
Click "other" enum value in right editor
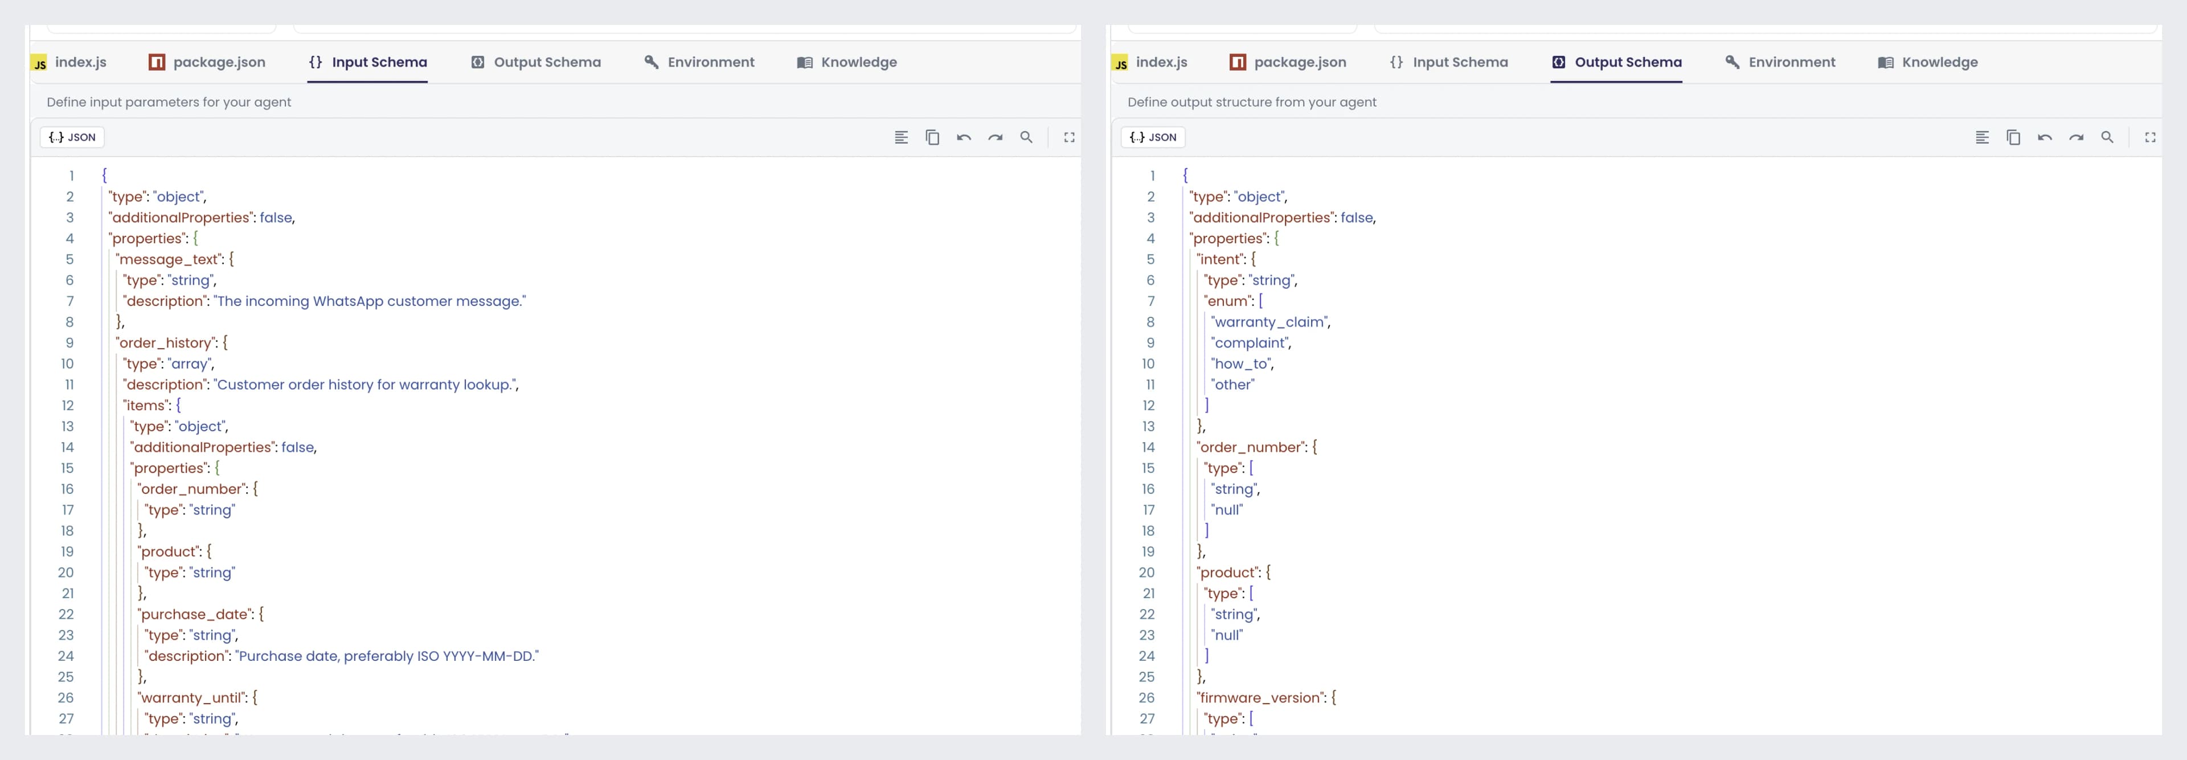1232,384
